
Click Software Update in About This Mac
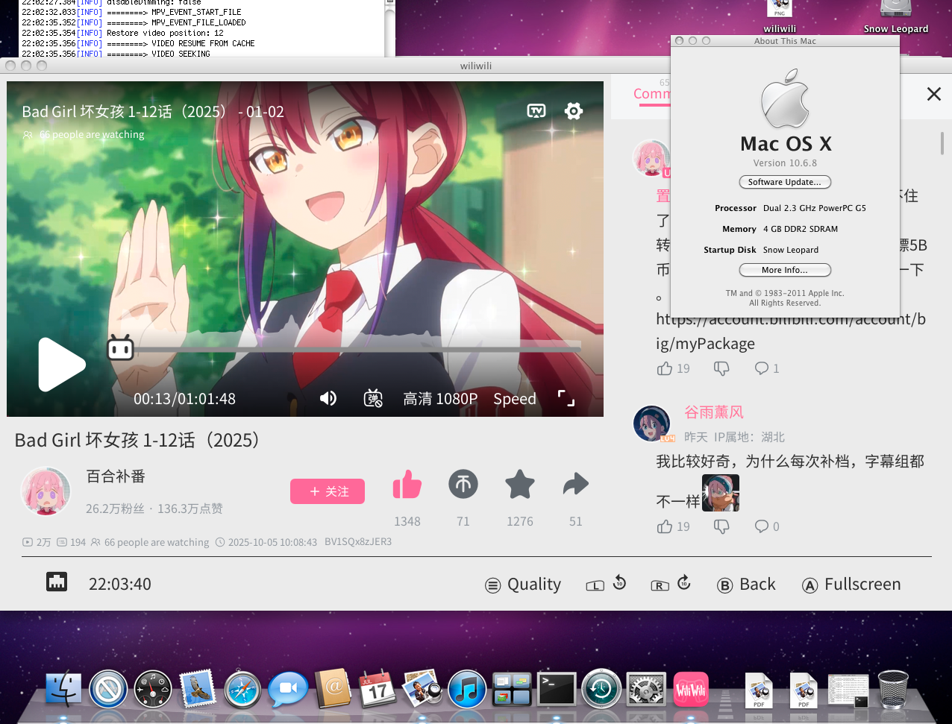click(x=785, y=182)
